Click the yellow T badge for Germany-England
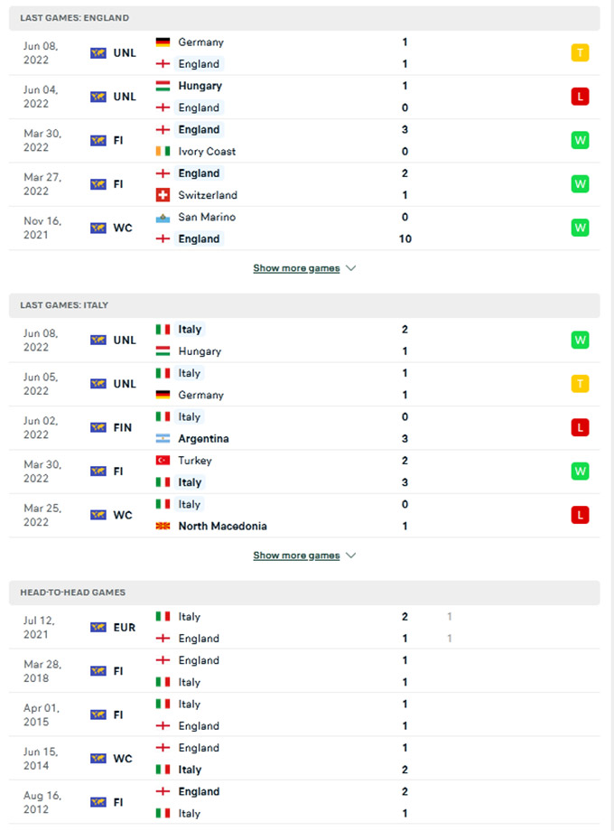The width and height of the screenshot is (614, 831). (x=580, y=53)
